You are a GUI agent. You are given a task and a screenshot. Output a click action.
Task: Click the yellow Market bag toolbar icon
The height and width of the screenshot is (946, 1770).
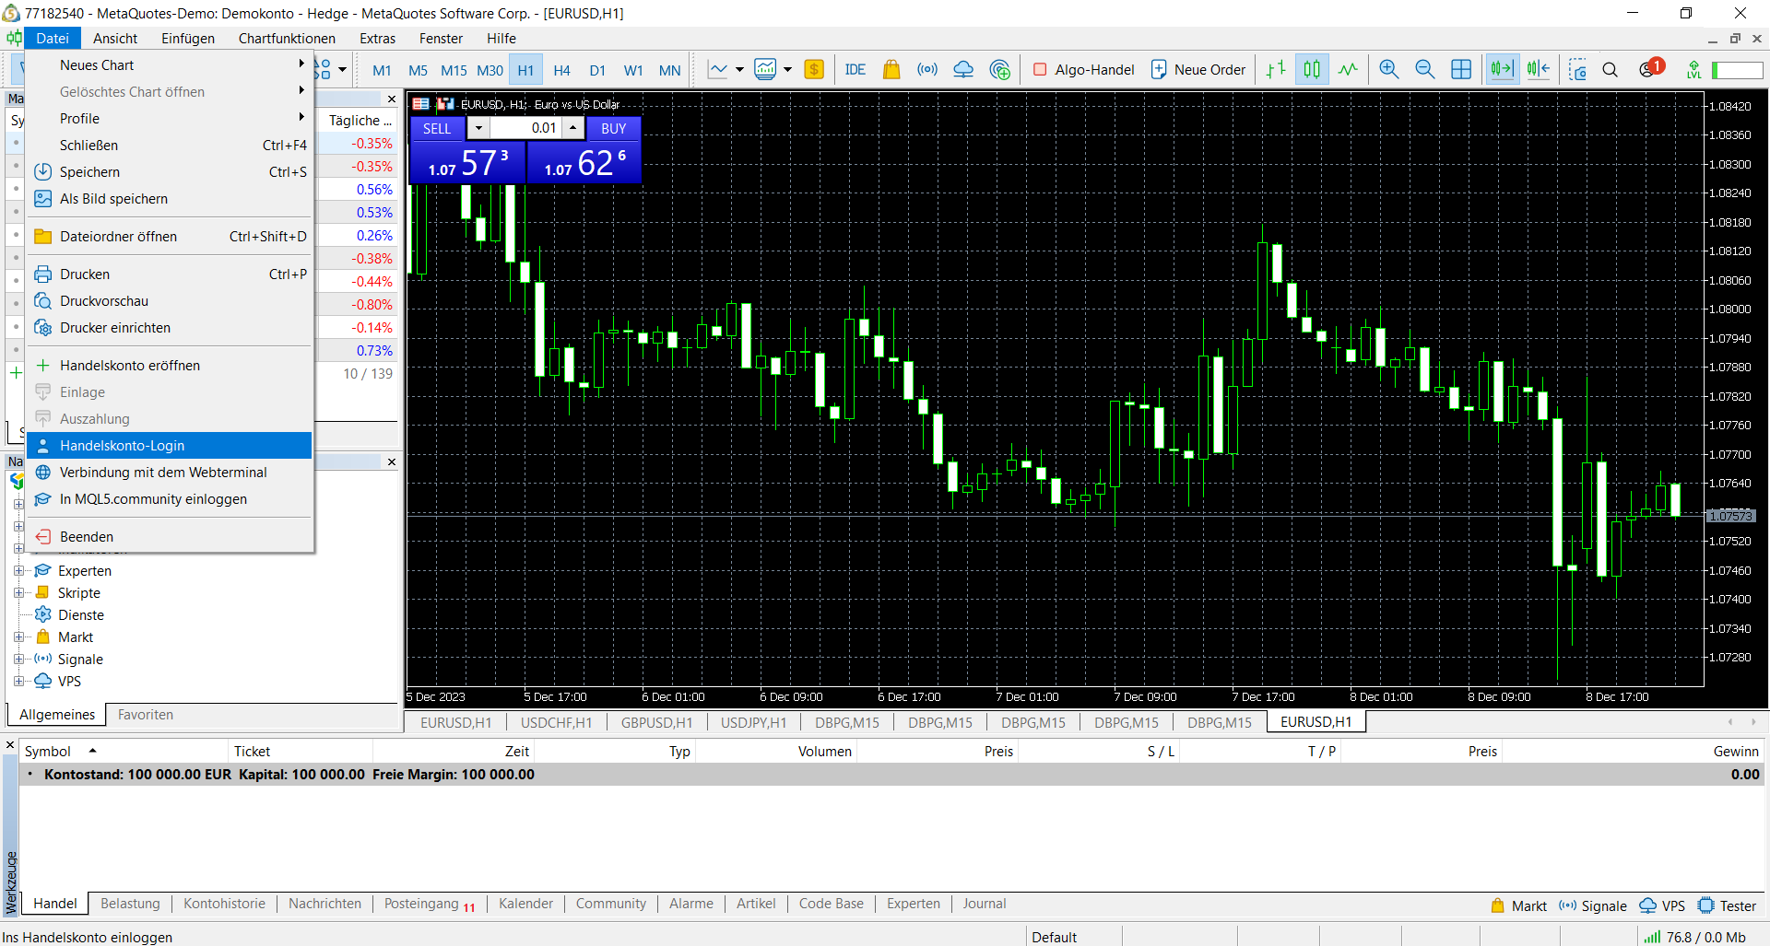click(x=891, y=70)
